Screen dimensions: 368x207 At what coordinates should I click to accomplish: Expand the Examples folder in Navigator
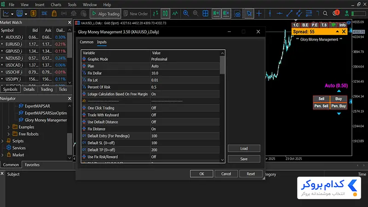[x=9, y=127]
